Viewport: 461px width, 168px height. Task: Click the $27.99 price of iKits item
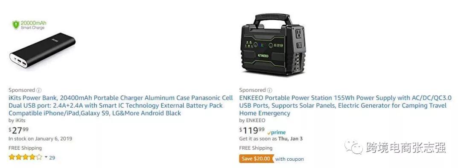tap(18, 130)
